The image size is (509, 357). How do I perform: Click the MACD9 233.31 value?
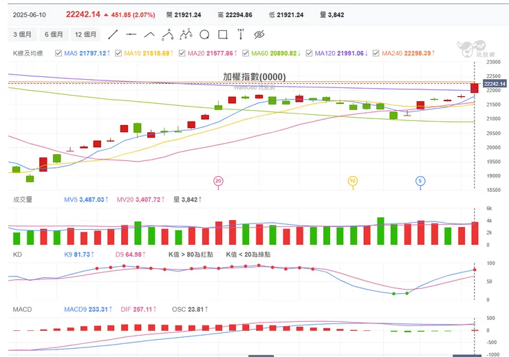point(88,310)
